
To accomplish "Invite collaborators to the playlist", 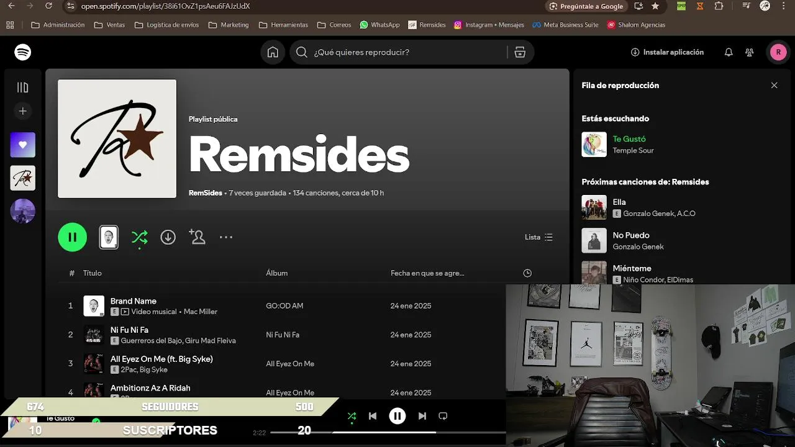I will point(197,237).
